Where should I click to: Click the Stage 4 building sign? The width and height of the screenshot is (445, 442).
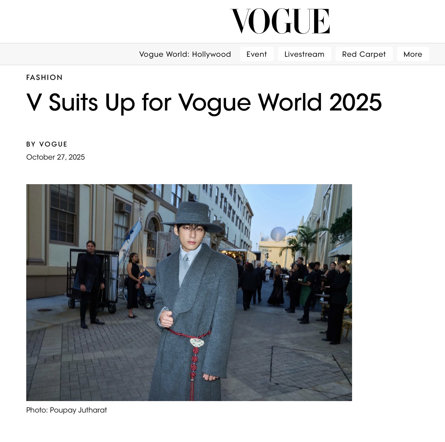[267, 253]
